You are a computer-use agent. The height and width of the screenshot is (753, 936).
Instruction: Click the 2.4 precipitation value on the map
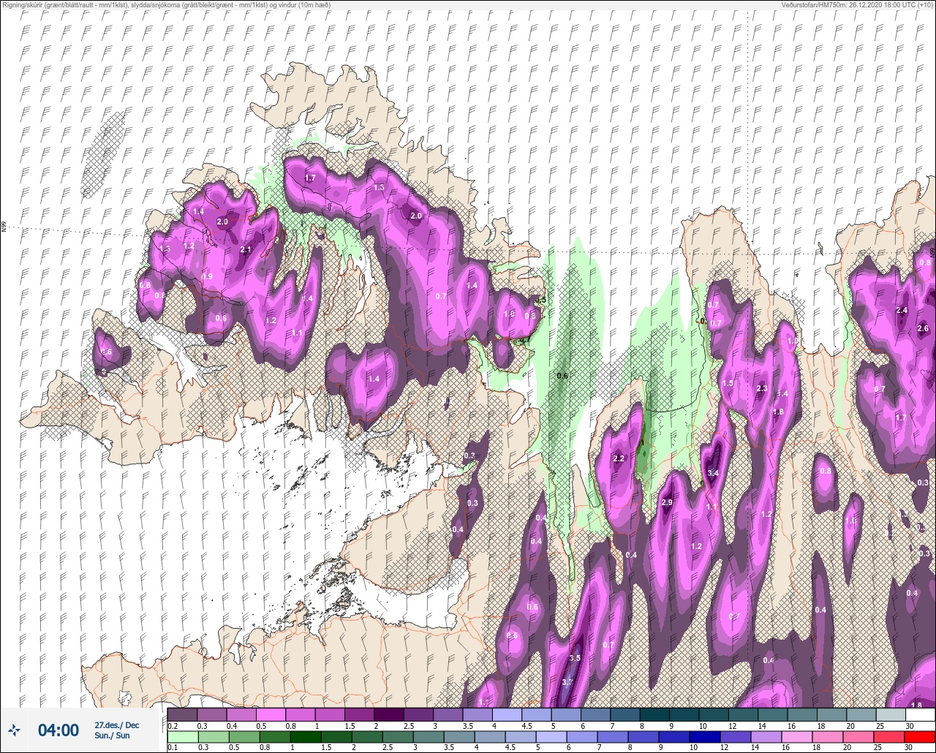pos(902,311)
